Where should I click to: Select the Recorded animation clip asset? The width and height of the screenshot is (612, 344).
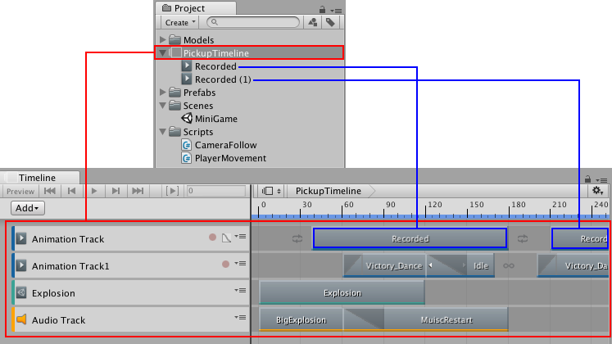pyautogui.click(x=215, y=66)
